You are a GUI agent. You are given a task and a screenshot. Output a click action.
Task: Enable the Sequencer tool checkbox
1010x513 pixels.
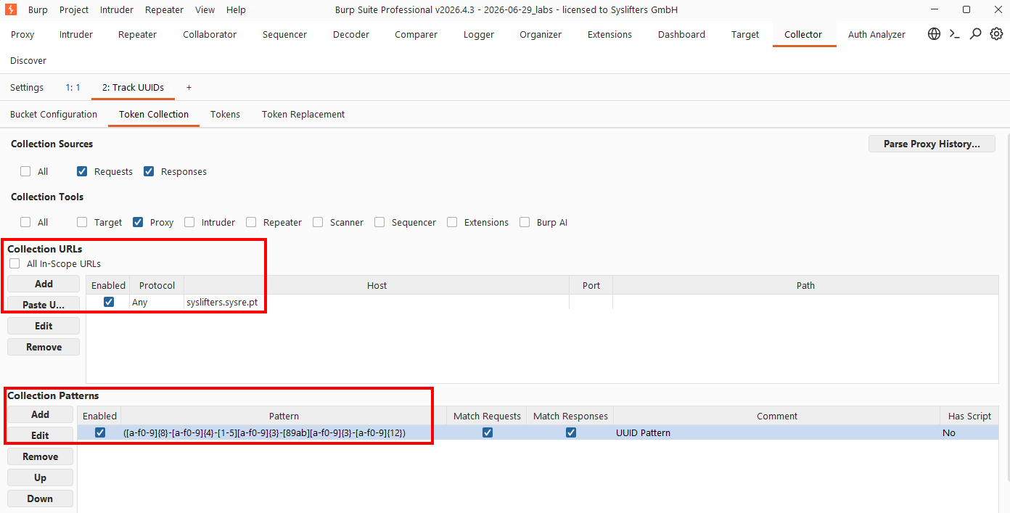tap(379, 222)
